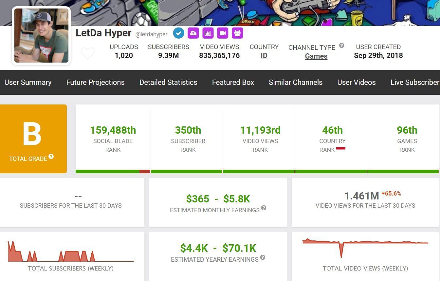Image resolution: width=440 pixels, height=281 pixels.
Task: Click the Indonesian flag beside Country Rank
Action: [x=341, y=148]
